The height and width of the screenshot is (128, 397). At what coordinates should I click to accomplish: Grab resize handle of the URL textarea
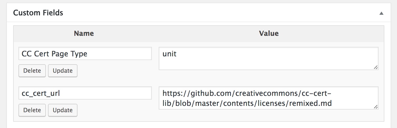(376, 107)
